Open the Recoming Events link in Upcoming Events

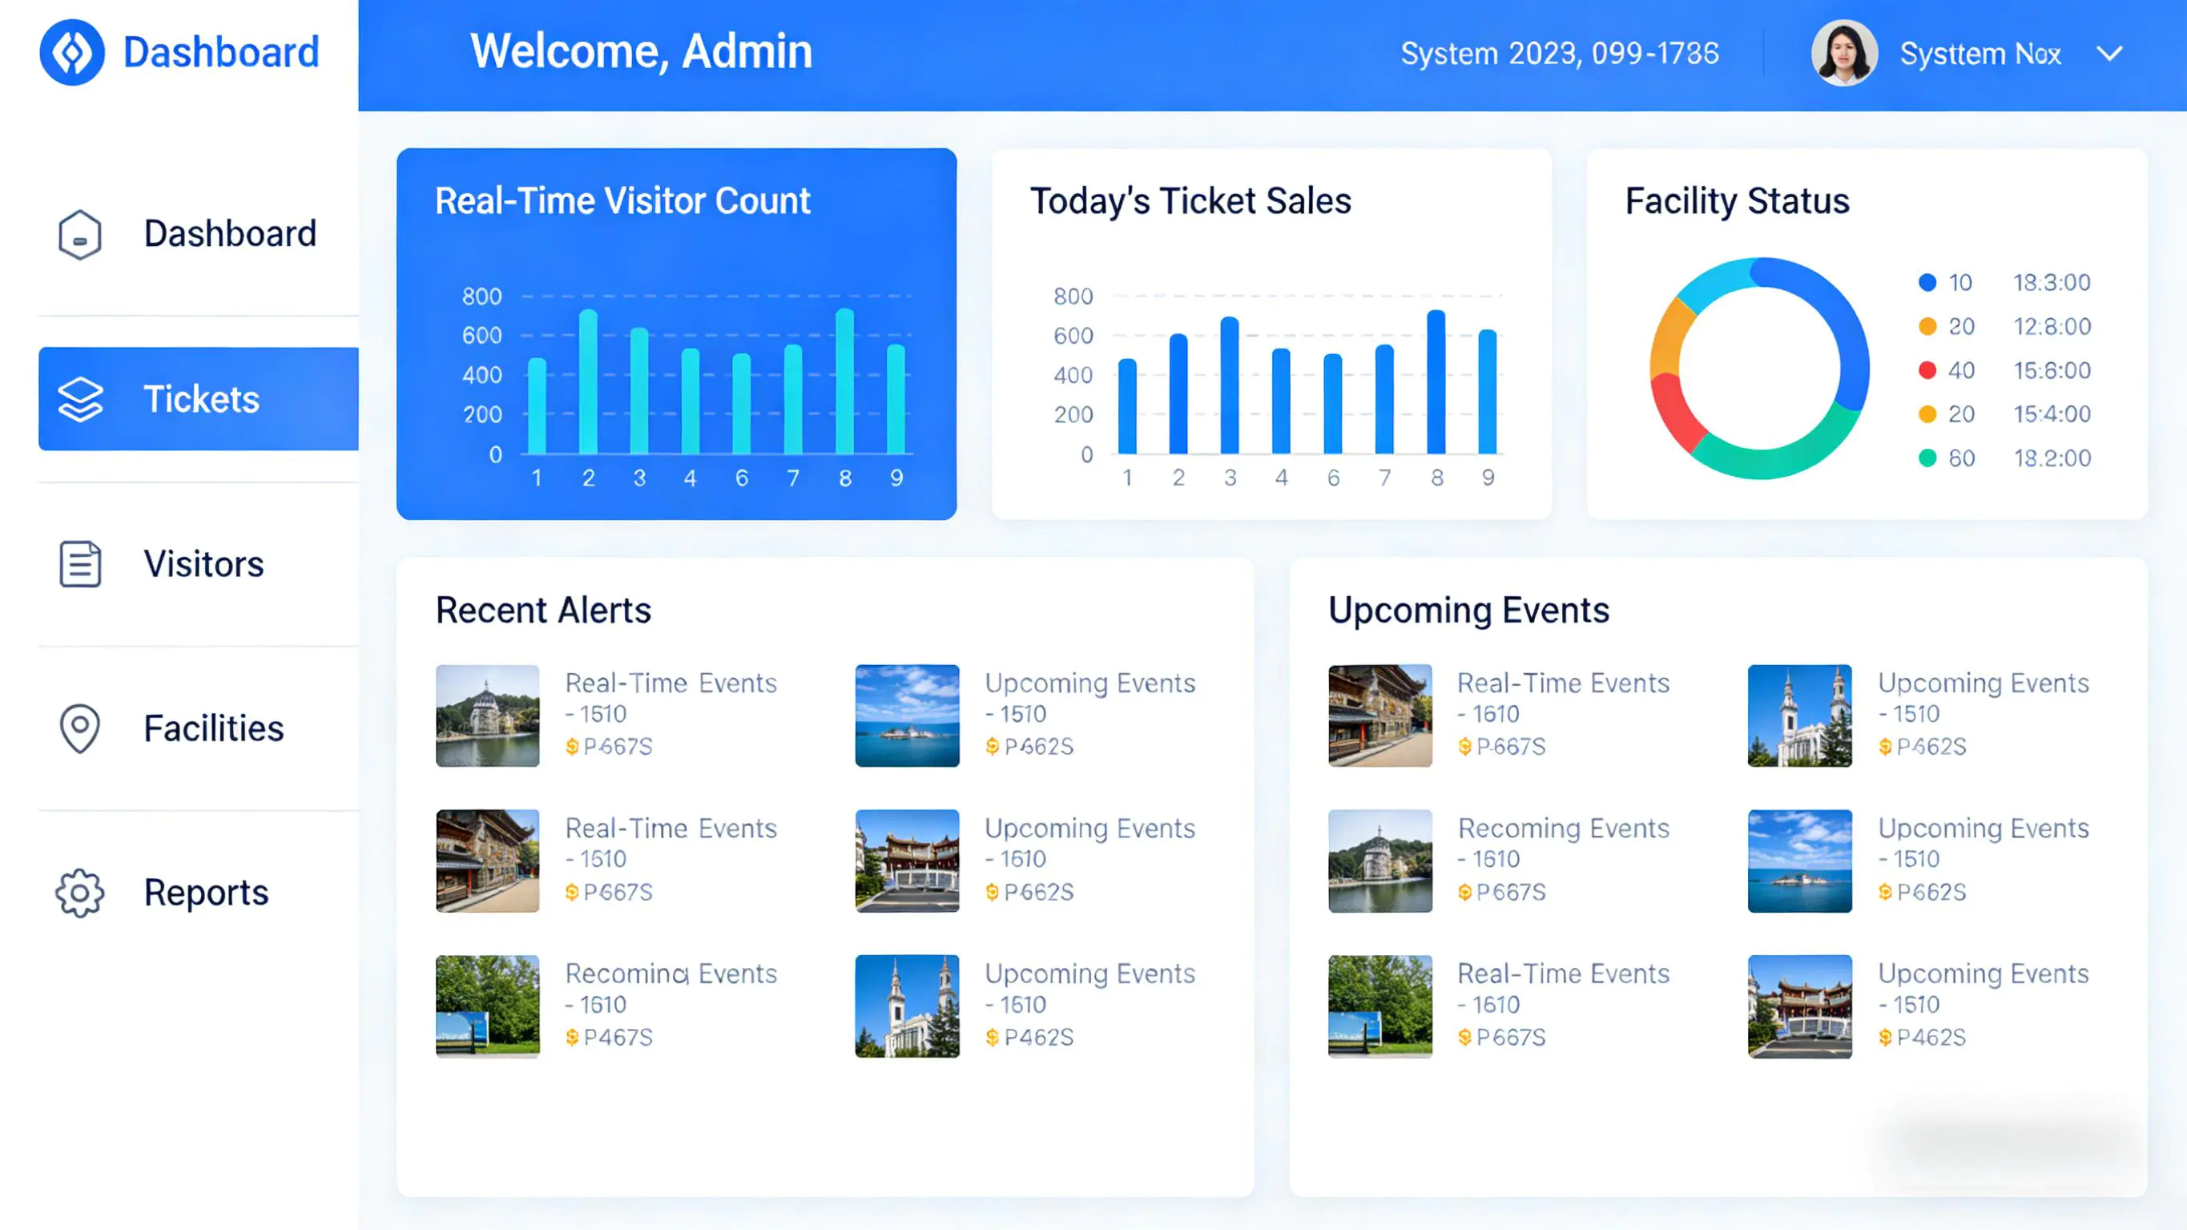click(1563, 829)
